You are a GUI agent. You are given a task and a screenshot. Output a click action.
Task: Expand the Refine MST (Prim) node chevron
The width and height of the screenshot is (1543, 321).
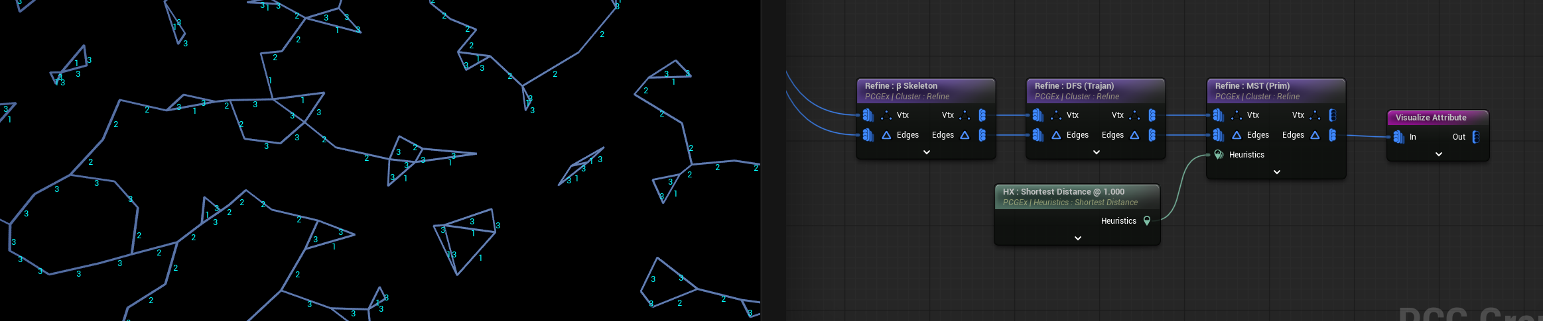tap(1277, 172)
